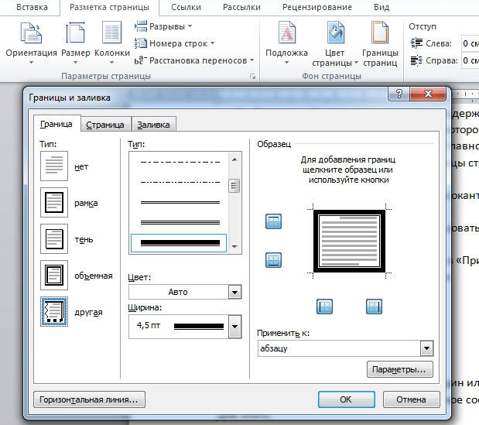Toggle the left border button in Образец

point(324,307)
